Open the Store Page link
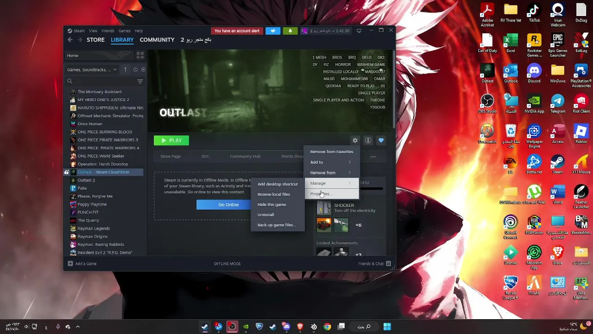Screen dimensions: 593x334 (170, 156)
